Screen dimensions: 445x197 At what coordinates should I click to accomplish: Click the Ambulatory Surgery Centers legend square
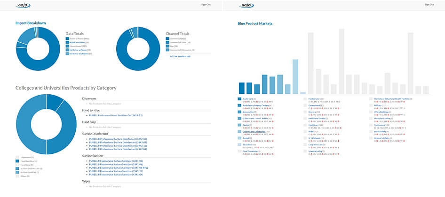point(240,106)
